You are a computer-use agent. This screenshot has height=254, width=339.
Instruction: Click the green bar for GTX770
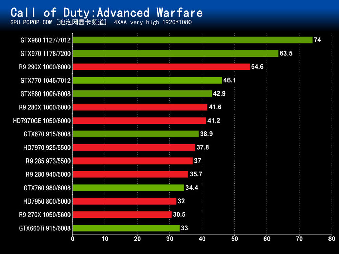(x=147, y=80)
